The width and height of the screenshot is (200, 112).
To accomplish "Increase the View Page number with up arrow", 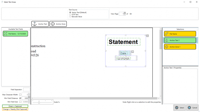I will [125, 13].
